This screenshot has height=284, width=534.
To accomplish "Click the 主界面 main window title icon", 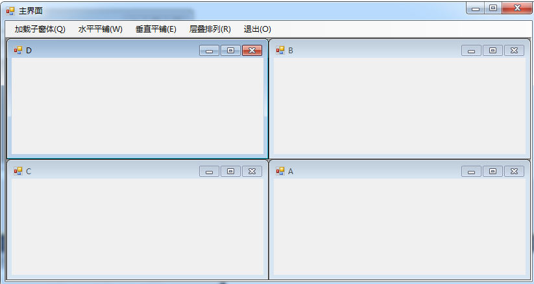I will point(10,11).
